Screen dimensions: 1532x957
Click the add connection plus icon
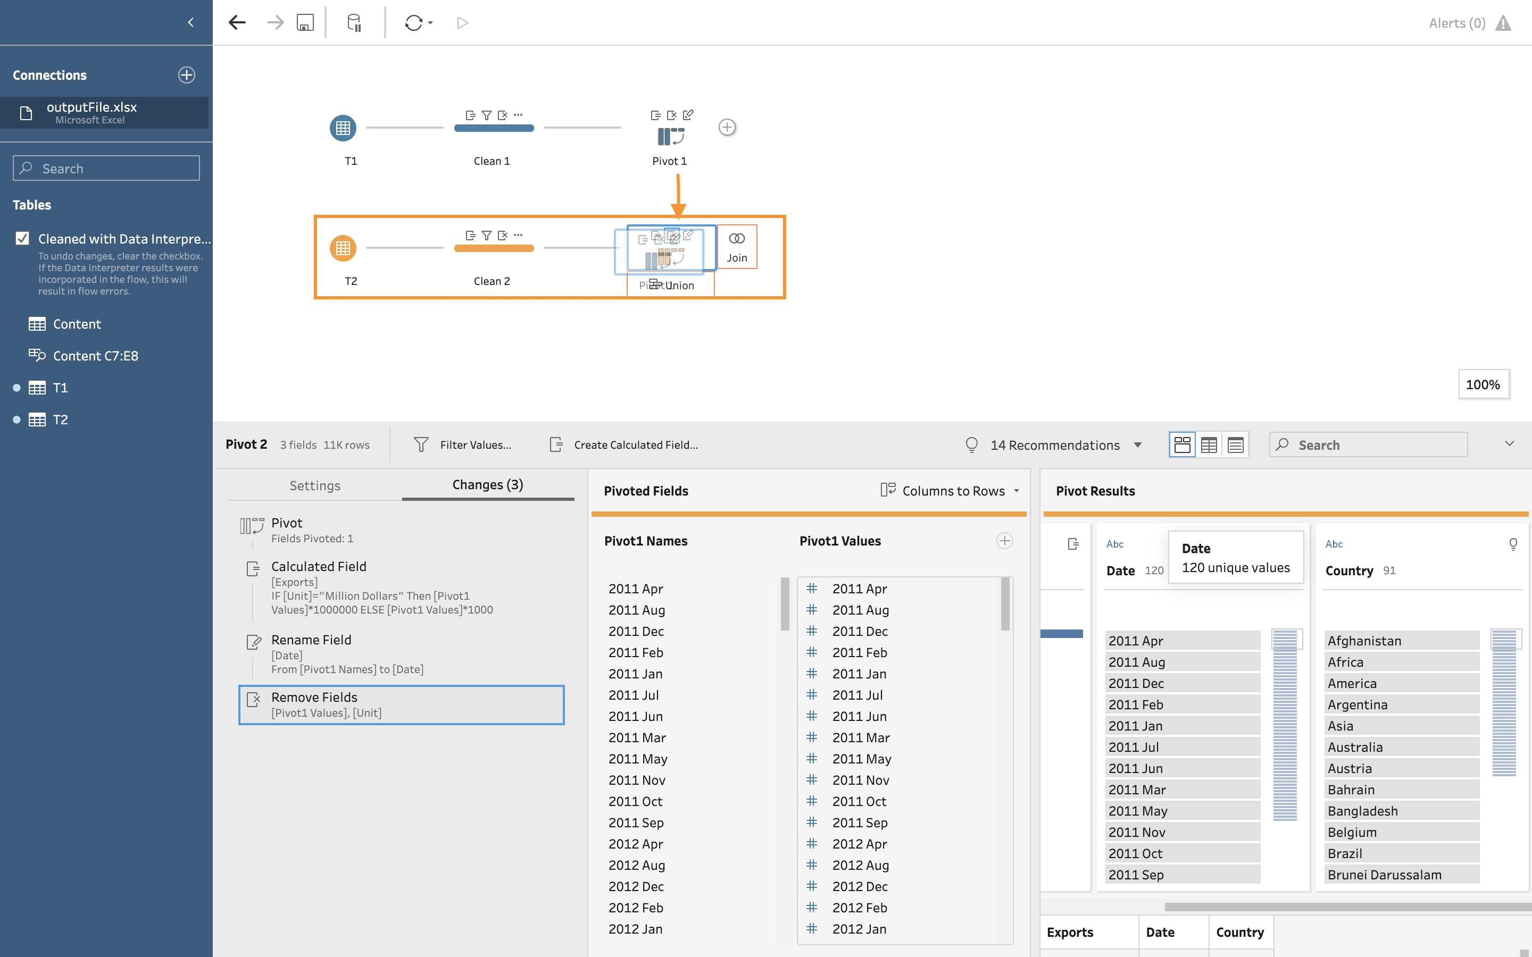(x=186, y=74)
